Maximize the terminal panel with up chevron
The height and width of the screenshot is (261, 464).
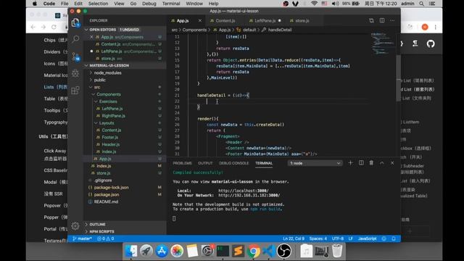pos(382,162)
